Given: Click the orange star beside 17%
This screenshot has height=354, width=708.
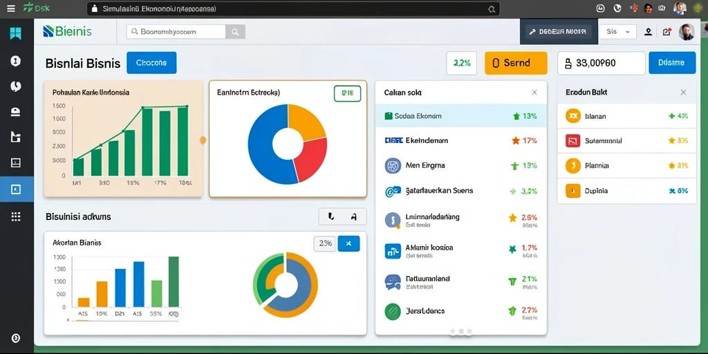Looking at the screenshot, I should 516,141.
